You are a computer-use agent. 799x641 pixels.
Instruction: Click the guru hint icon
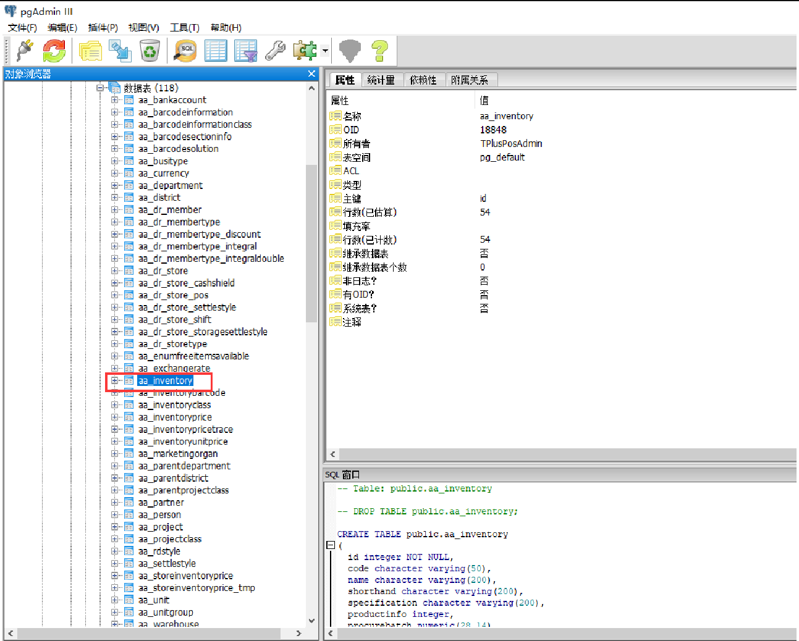click(x=350, y=51)
